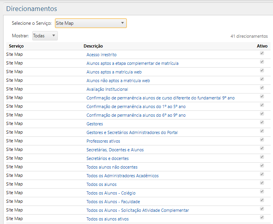
Task: Click Alunos aptos a matrícula web link
Action: 114,72
